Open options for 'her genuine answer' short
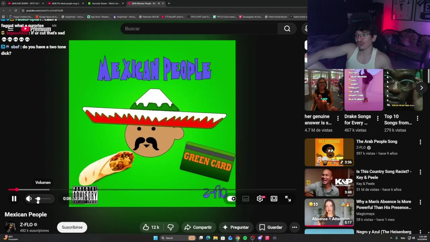Screen dimensions: 430x242 click(x=338, y=118)
